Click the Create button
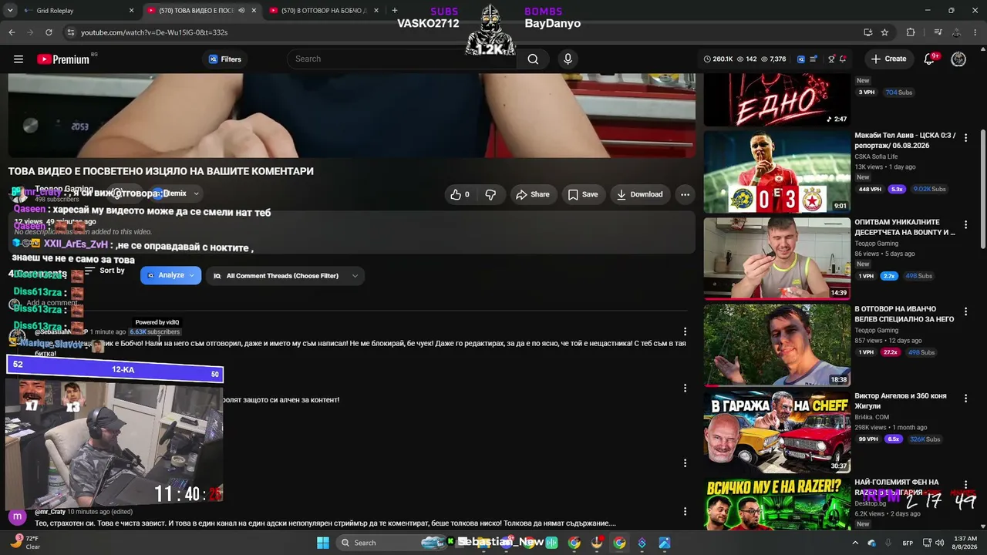987x555 pixels. tap(888, 59)
